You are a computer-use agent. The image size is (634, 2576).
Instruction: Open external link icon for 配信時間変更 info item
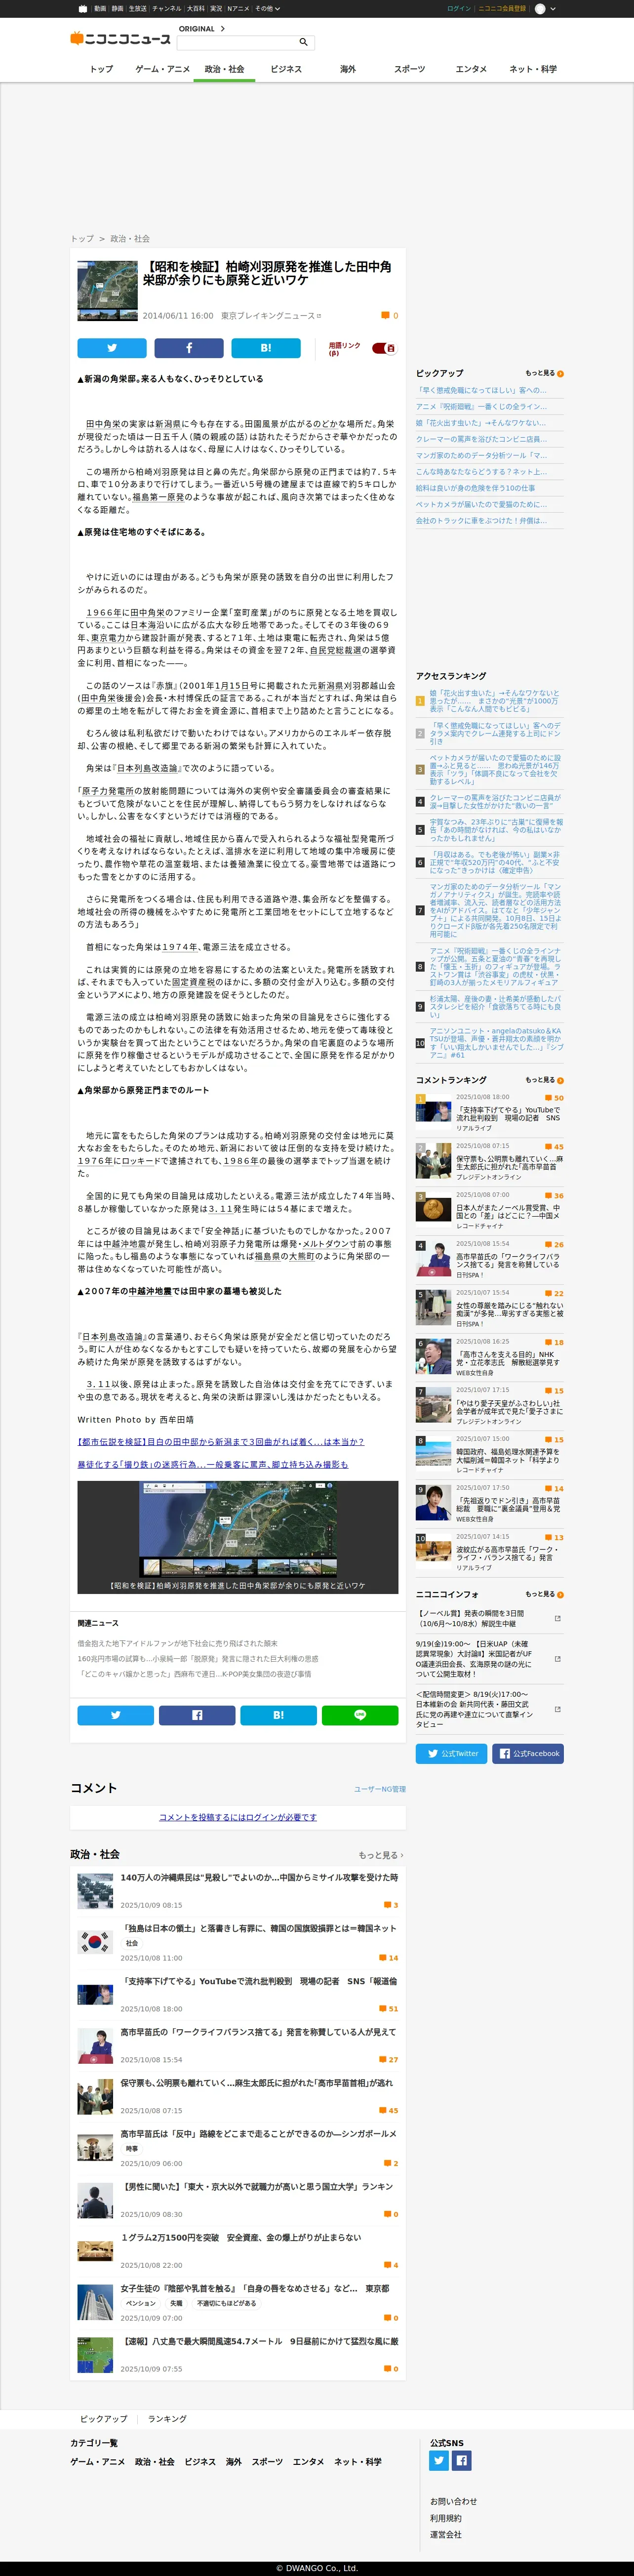click(x=557, y=1709)
